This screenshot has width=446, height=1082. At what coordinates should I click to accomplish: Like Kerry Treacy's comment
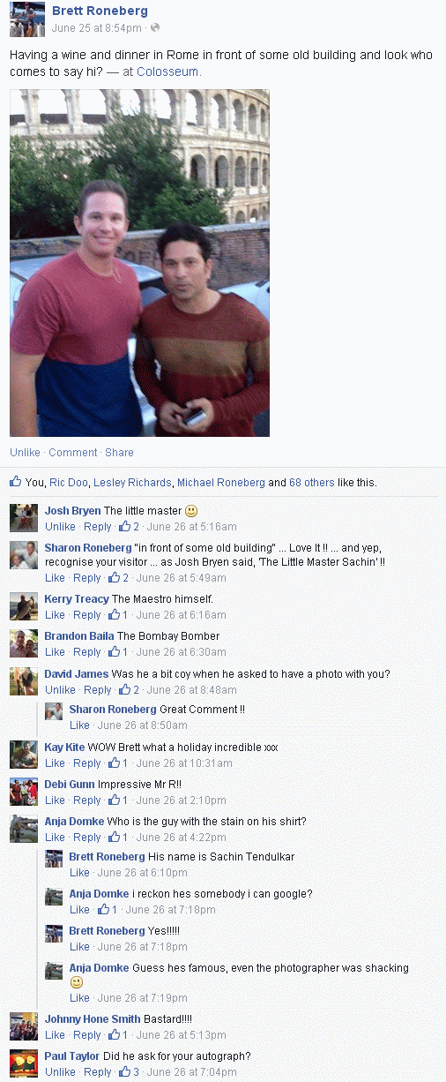(x=55, y=615)
